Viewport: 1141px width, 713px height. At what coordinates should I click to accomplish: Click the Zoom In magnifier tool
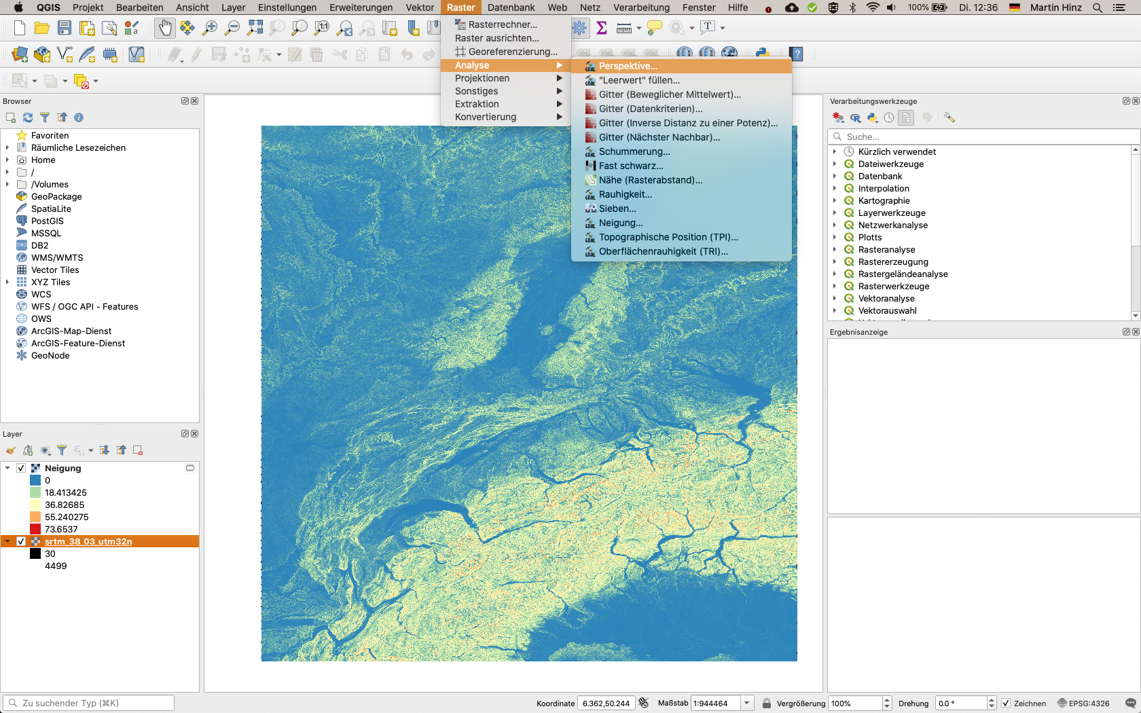(x=210, y=28)
